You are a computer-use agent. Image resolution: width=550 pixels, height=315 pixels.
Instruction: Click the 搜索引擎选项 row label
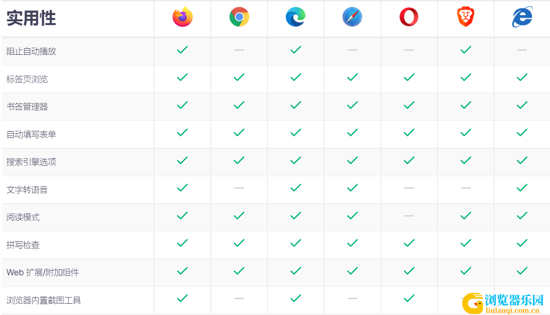point(31,162)
